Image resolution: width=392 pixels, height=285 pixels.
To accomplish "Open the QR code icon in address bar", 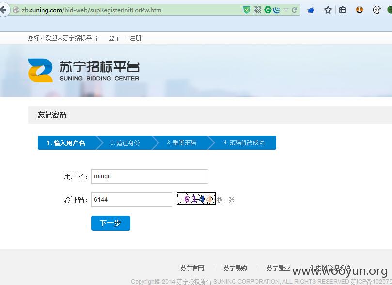I will coord(257,10).
